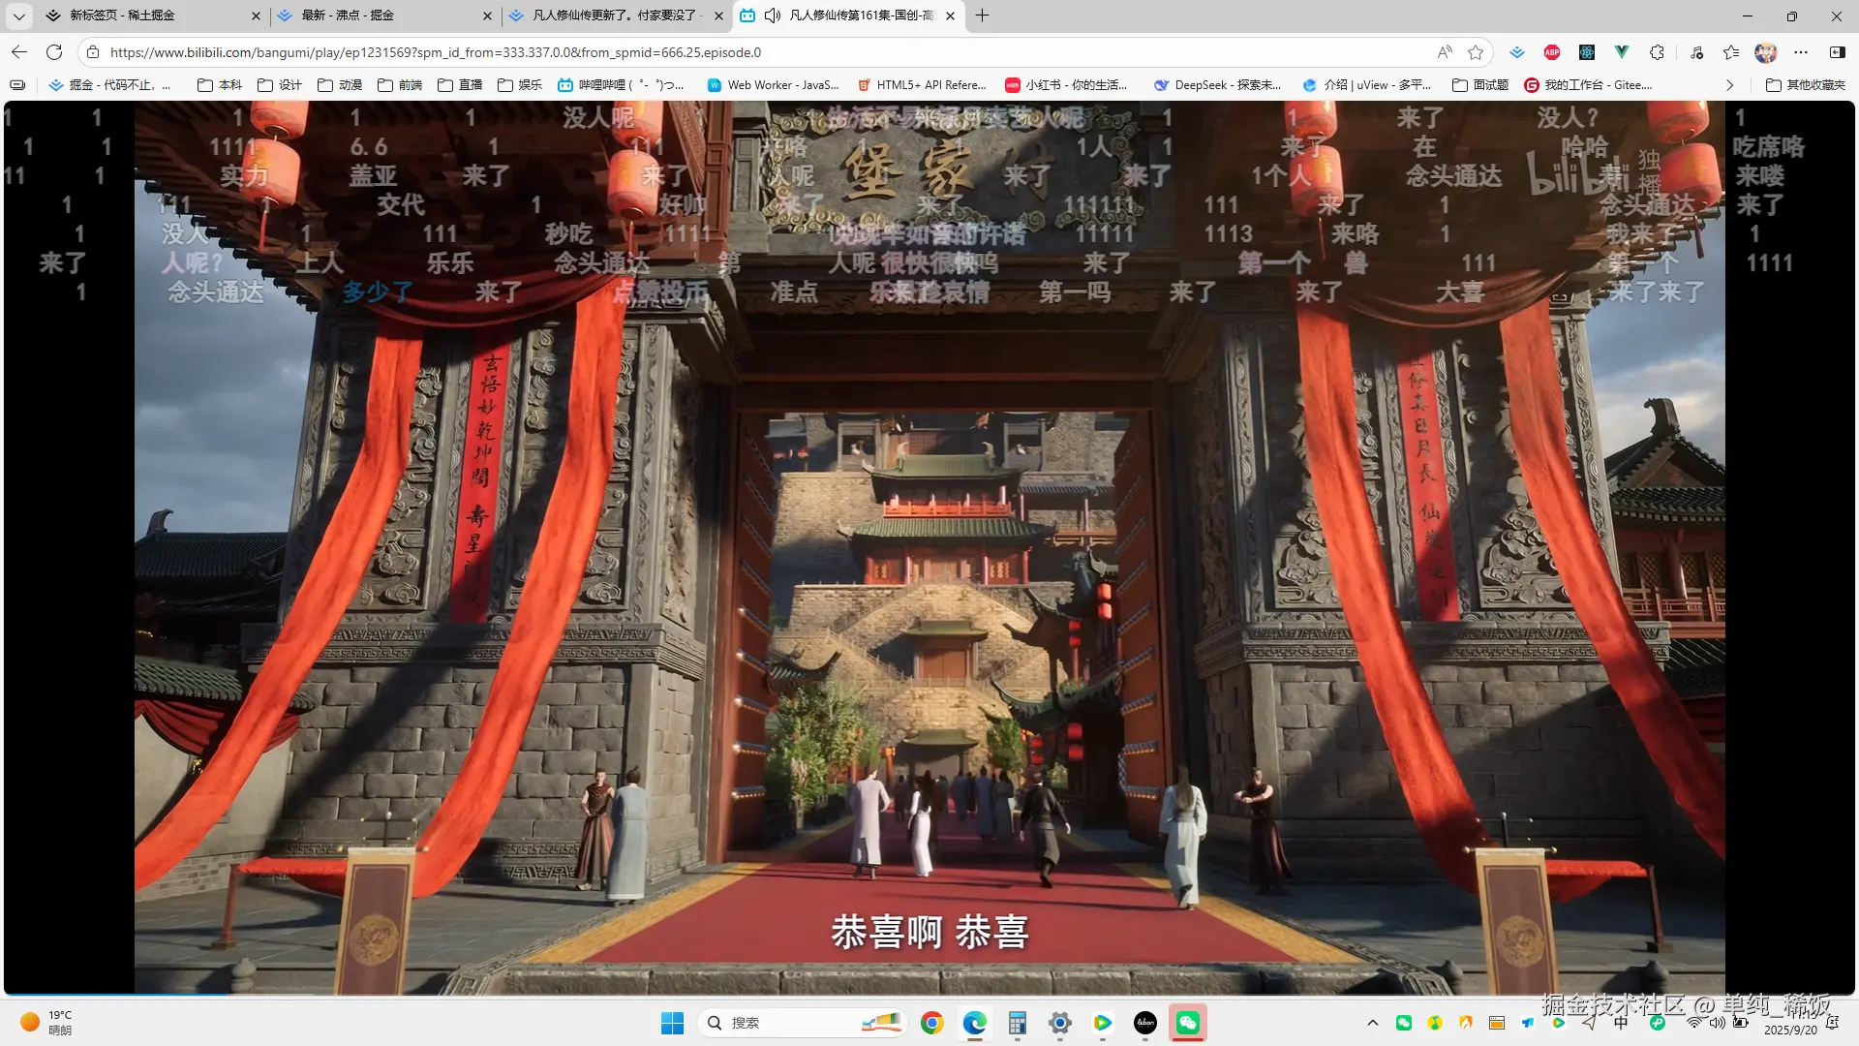
Task: Open the Adblock Plus extension
Action: click(1550, 52)
